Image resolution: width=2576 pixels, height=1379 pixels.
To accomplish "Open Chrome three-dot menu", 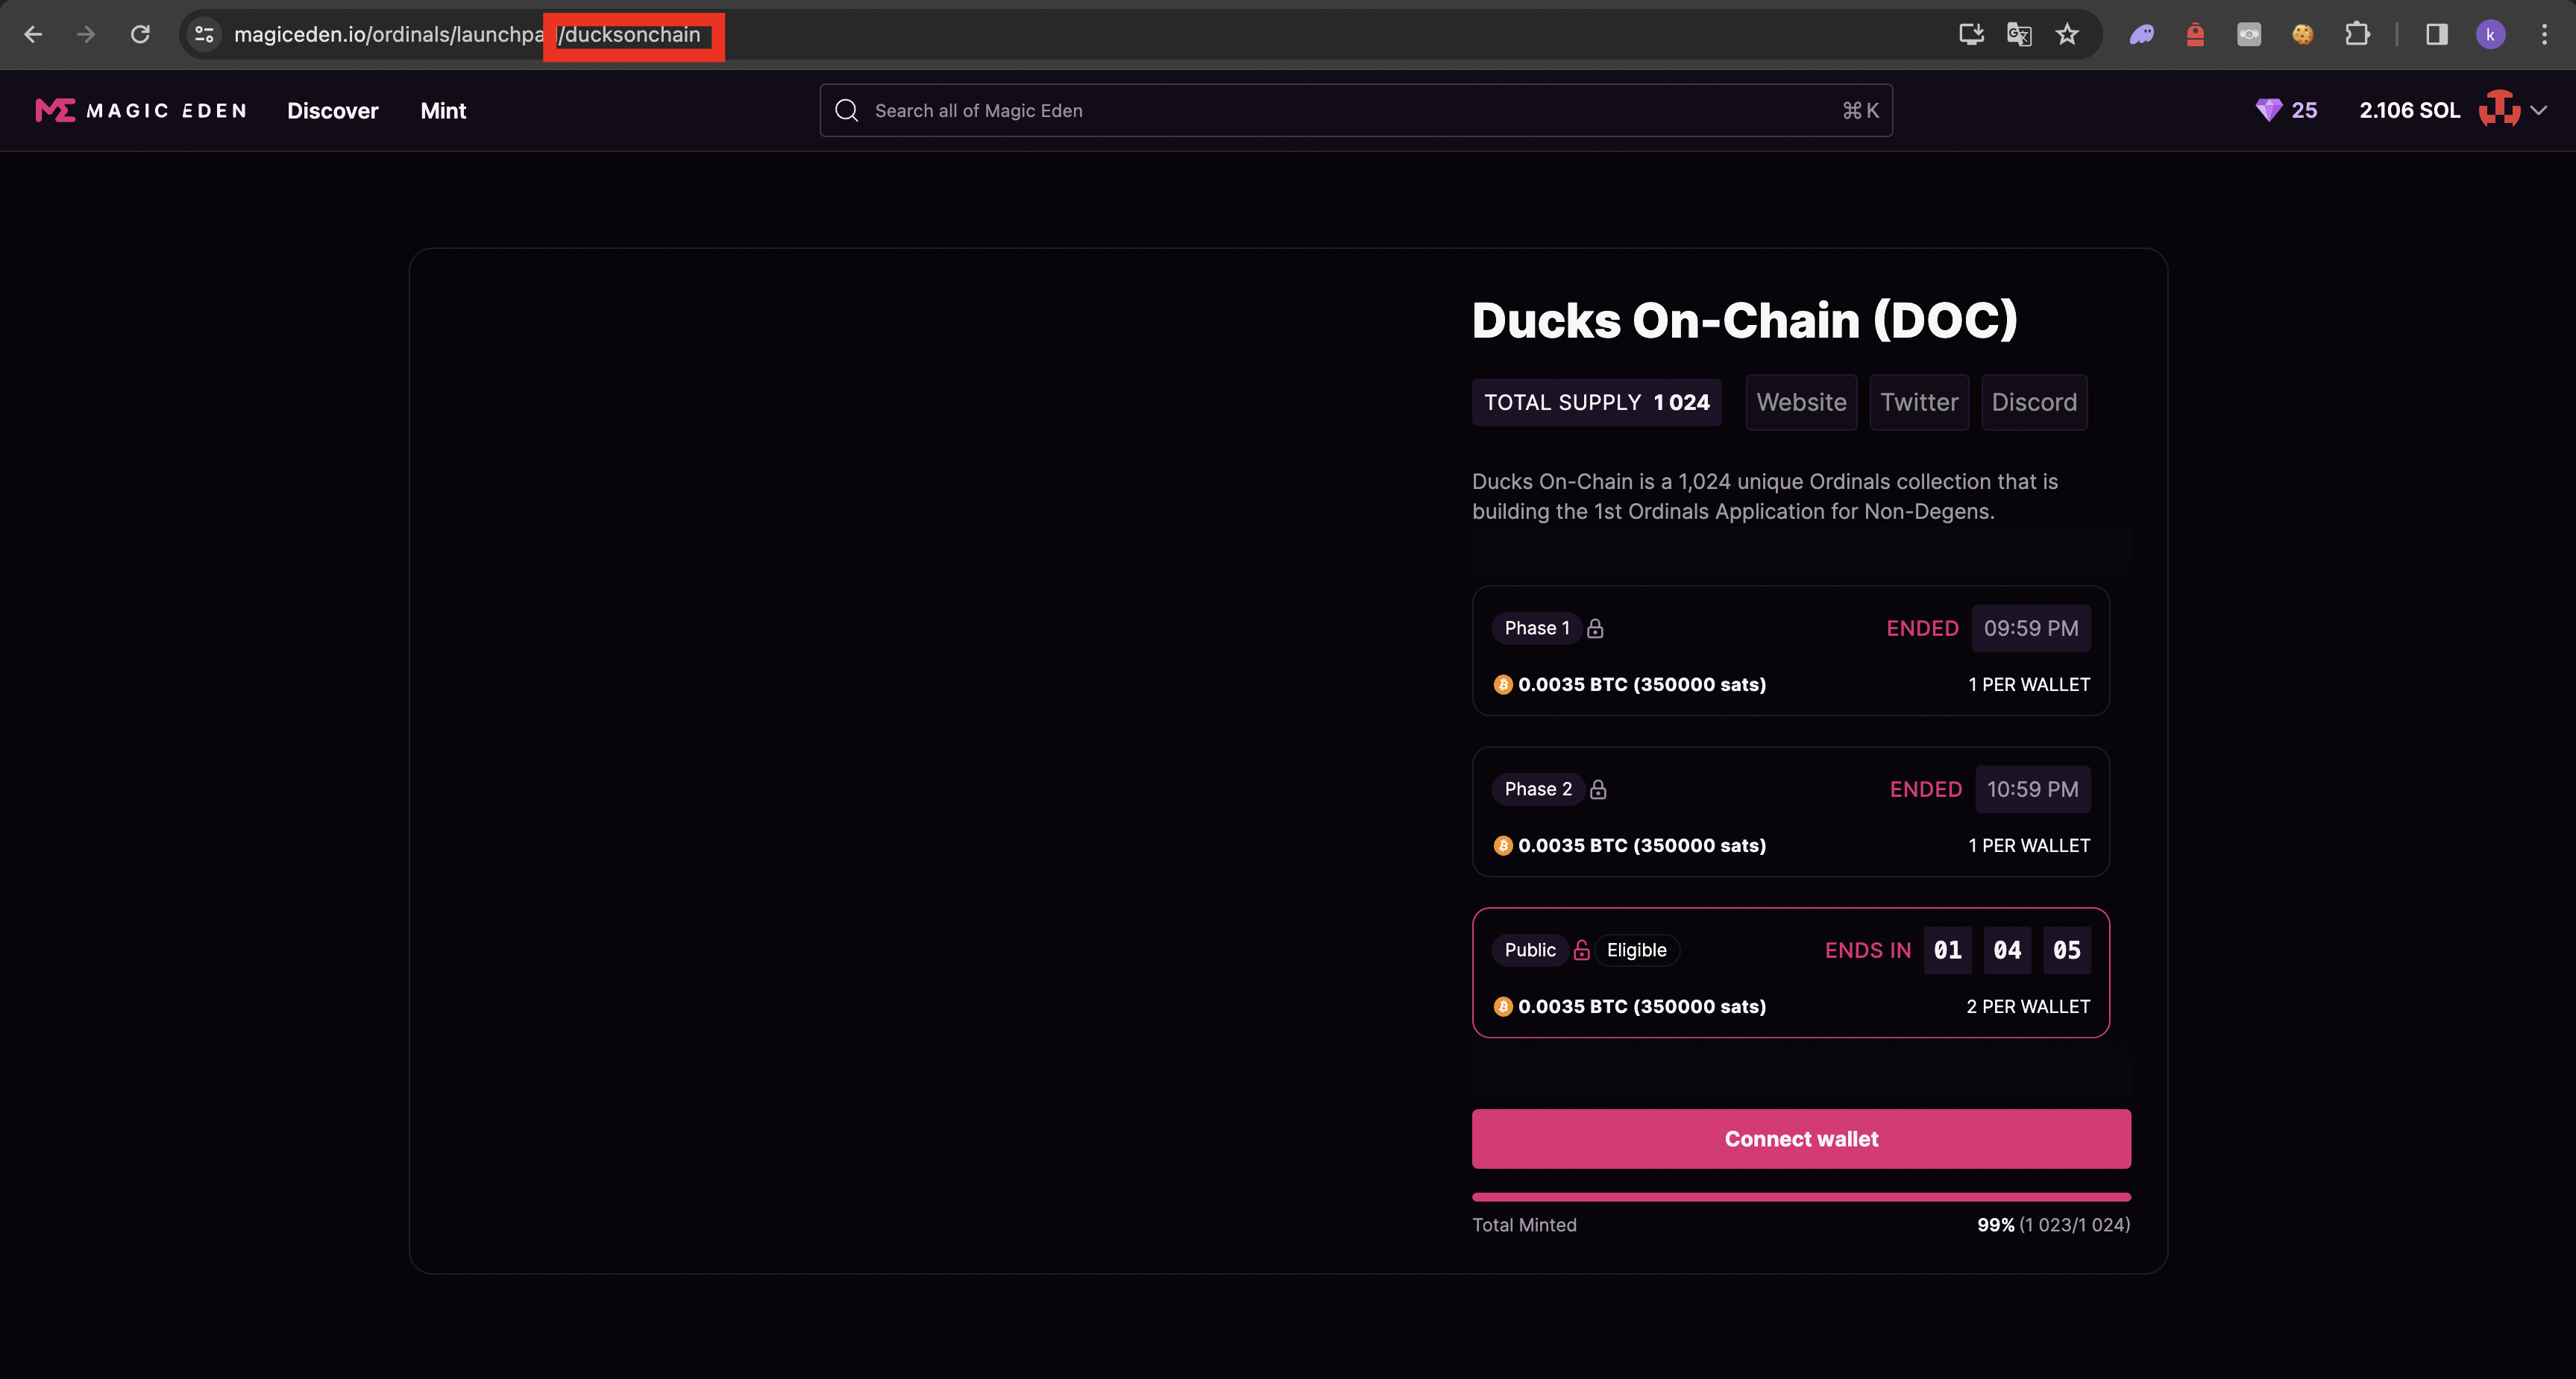I will coord(2544,35).
